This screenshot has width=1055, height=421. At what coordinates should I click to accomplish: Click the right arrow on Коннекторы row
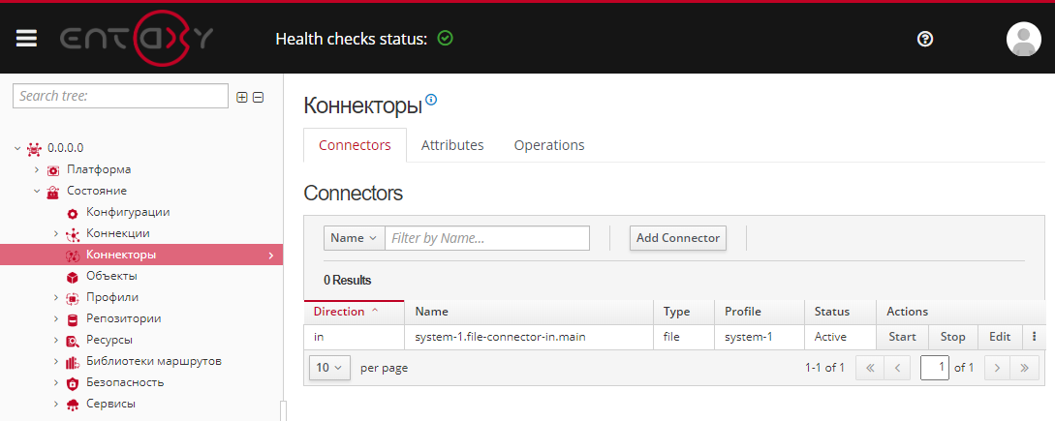click(271, 256)
